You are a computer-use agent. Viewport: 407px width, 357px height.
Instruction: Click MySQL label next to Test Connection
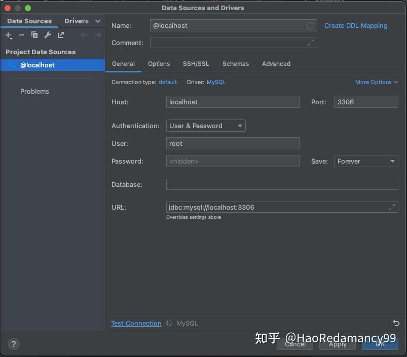point(187,323)
